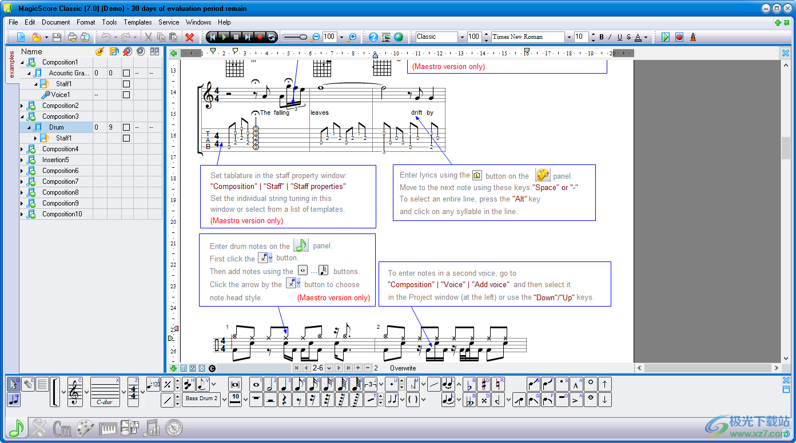Open the painter's palette panel tab
The image size is (796, 443).
click(85, 428)
